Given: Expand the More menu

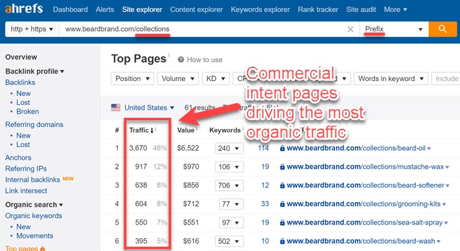Looking at the screenshot, I should click(x=395, y=9).
